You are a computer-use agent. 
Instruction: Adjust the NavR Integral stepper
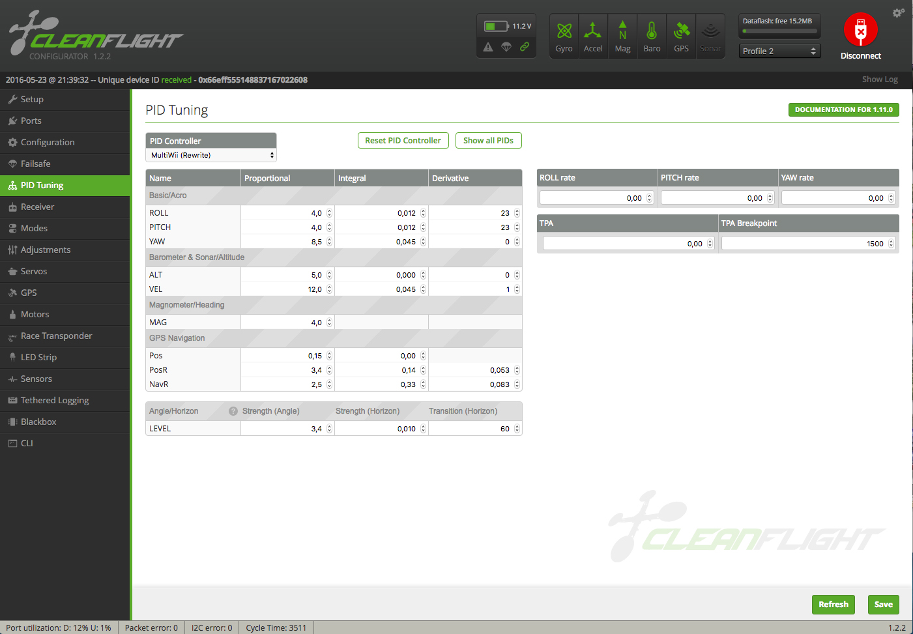point(423,384)
